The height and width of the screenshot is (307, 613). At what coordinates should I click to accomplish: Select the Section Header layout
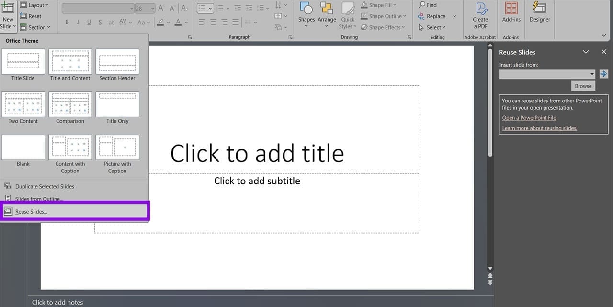point(117,65)
